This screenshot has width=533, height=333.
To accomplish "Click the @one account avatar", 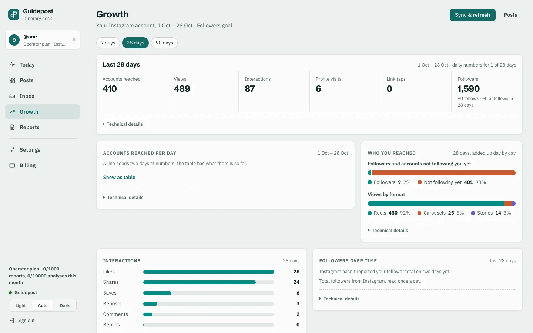I will [x=14, y=40].
